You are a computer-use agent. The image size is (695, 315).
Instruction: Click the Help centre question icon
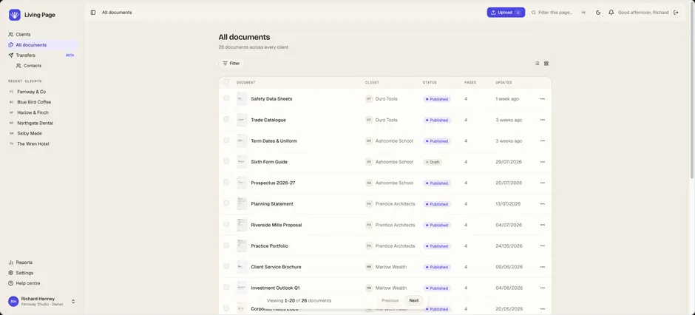click(10, 283)
